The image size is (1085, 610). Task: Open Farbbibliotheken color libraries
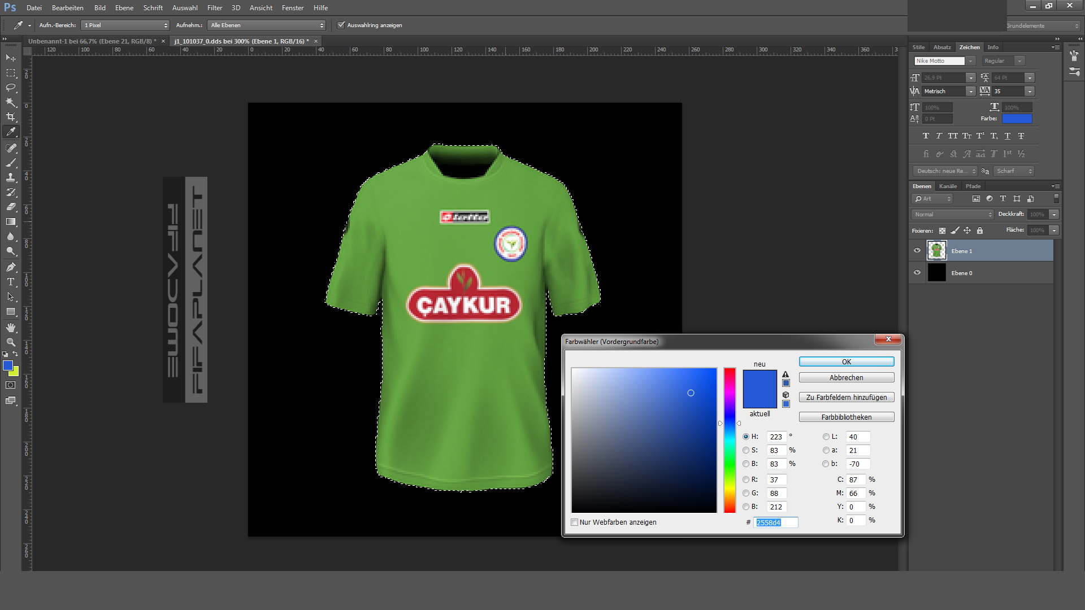(847, 417)
